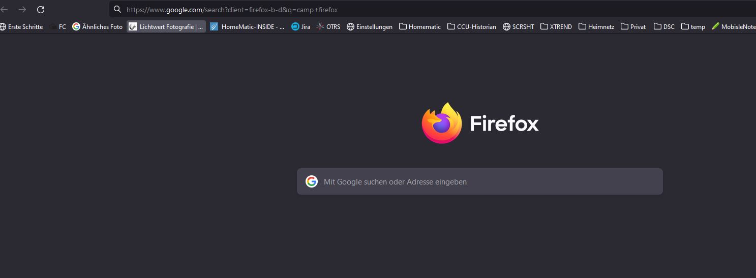Open the Ähnliches Foto bookmark
Screen dimensions: 756x278
pyautogui.click(x=98, y=27)
